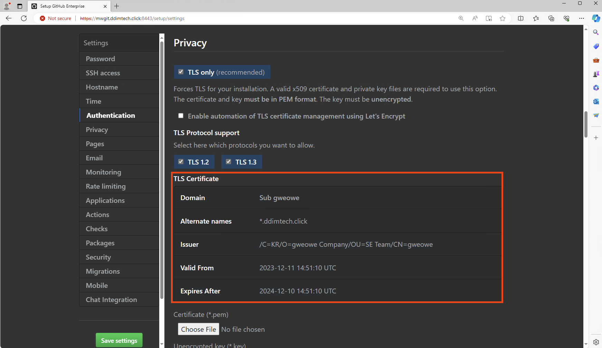Open the Pages settings section

point(119,144)
